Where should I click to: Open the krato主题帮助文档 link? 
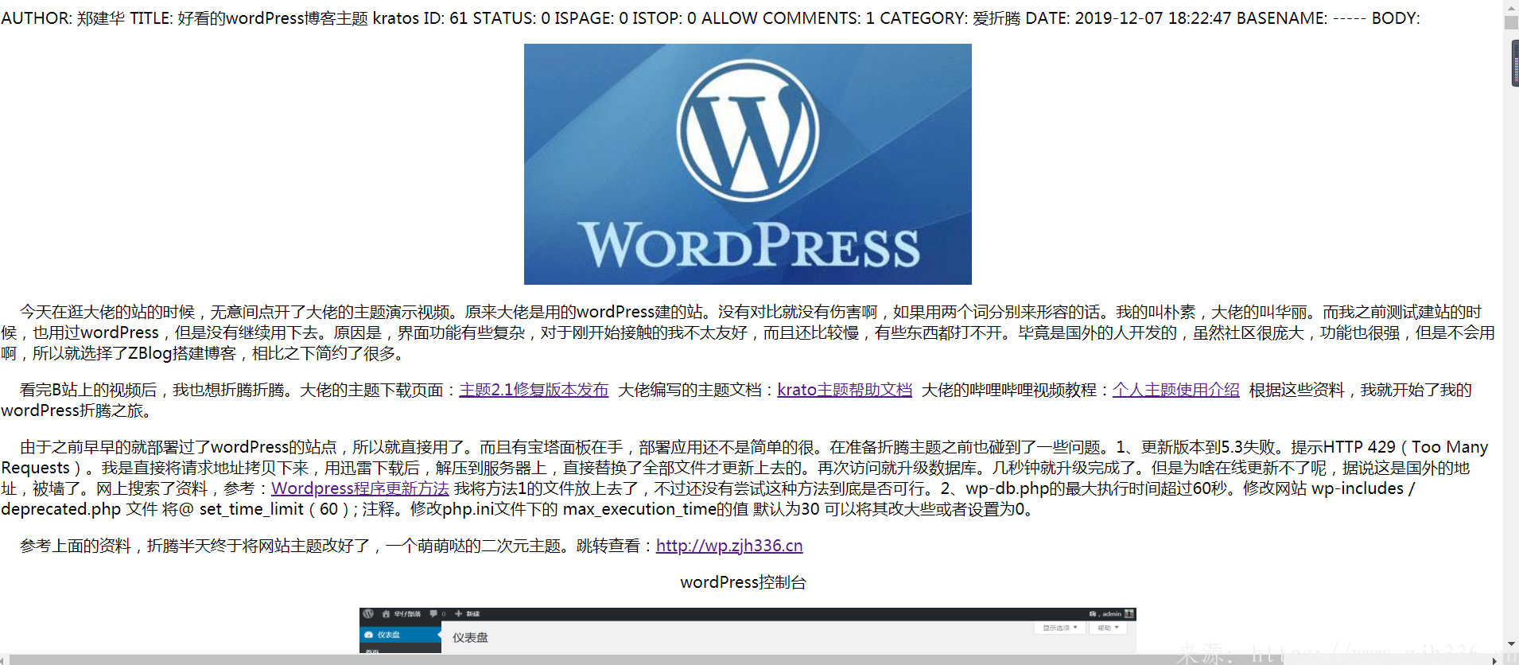click(845, 390)
